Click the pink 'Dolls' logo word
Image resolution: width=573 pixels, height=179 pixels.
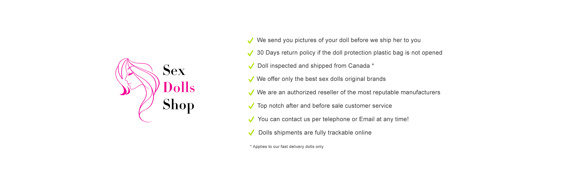click(x=179, y=88)
